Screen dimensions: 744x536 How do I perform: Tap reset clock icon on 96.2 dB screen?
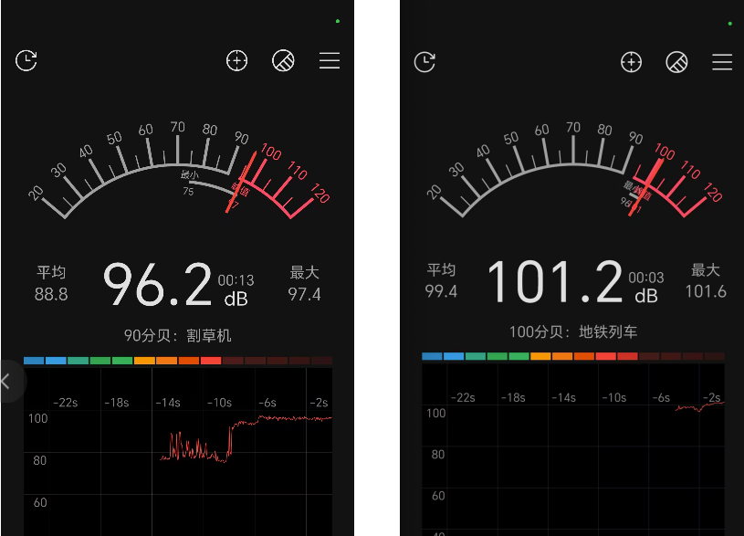tap(26, 61)
